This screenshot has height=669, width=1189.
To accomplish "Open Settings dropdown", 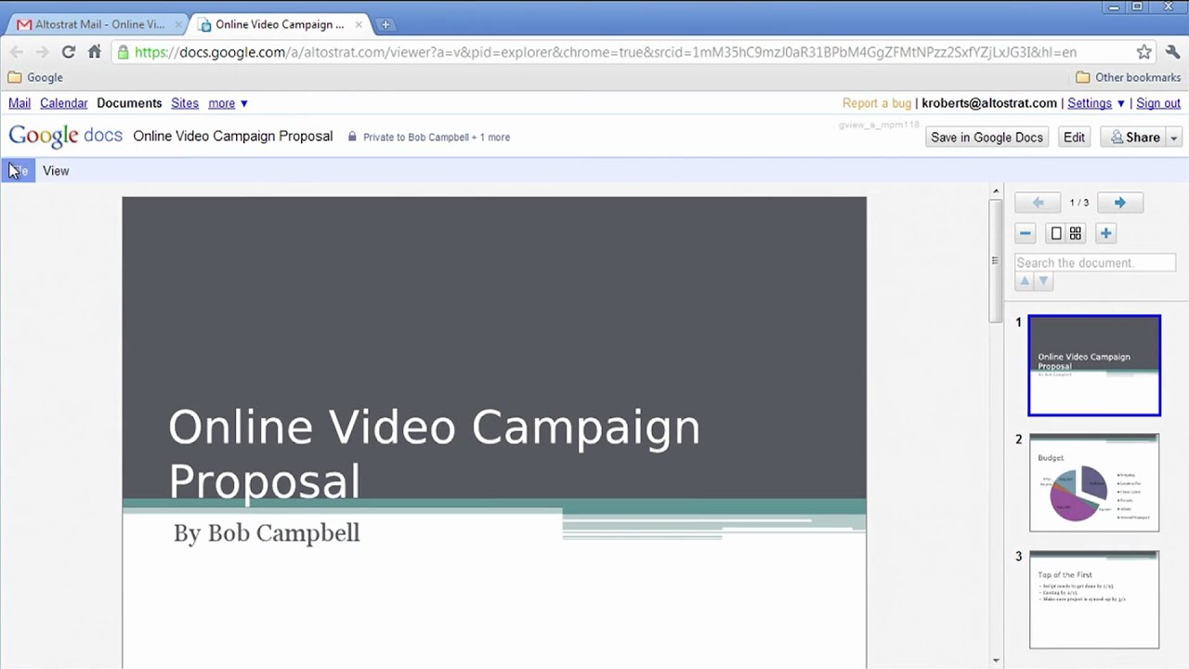I will click(1096, 103).
